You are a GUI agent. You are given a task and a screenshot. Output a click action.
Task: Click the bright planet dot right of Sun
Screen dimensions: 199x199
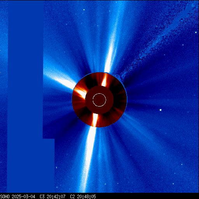161,110
